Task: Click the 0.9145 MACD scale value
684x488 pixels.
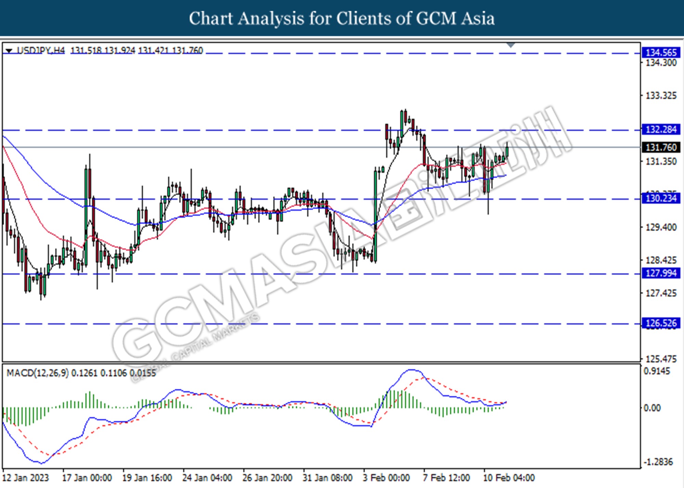Action: pyautogui.click(x=657, y=371)
